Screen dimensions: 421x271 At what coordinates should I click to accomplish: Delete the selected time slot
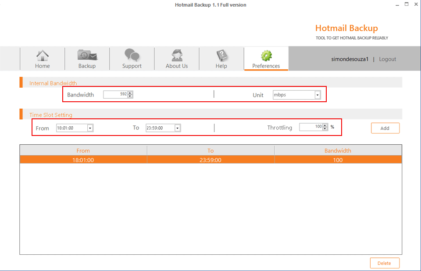coord(385,263)
